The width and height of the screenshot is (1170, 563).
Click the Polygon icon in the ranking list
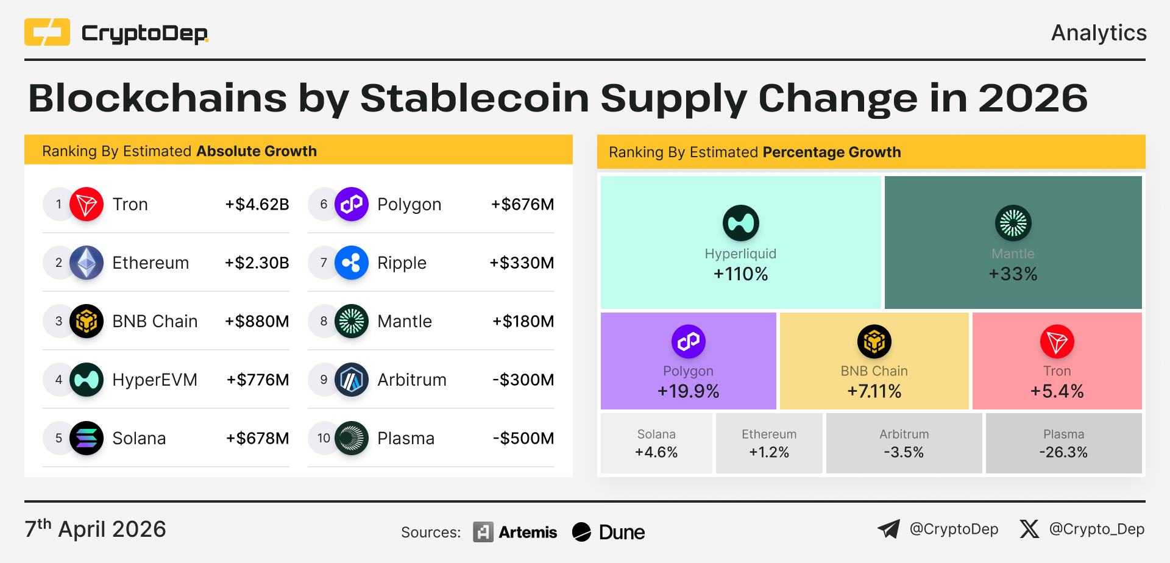point(352,204)
